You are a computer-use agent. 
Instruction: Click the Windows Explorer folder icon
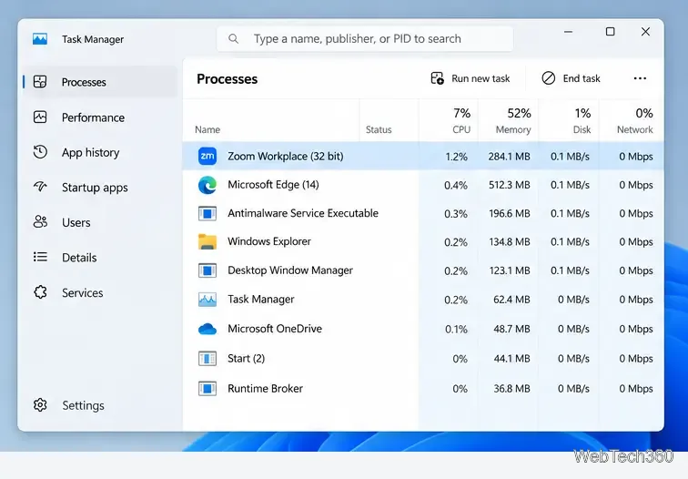point(207,241)
